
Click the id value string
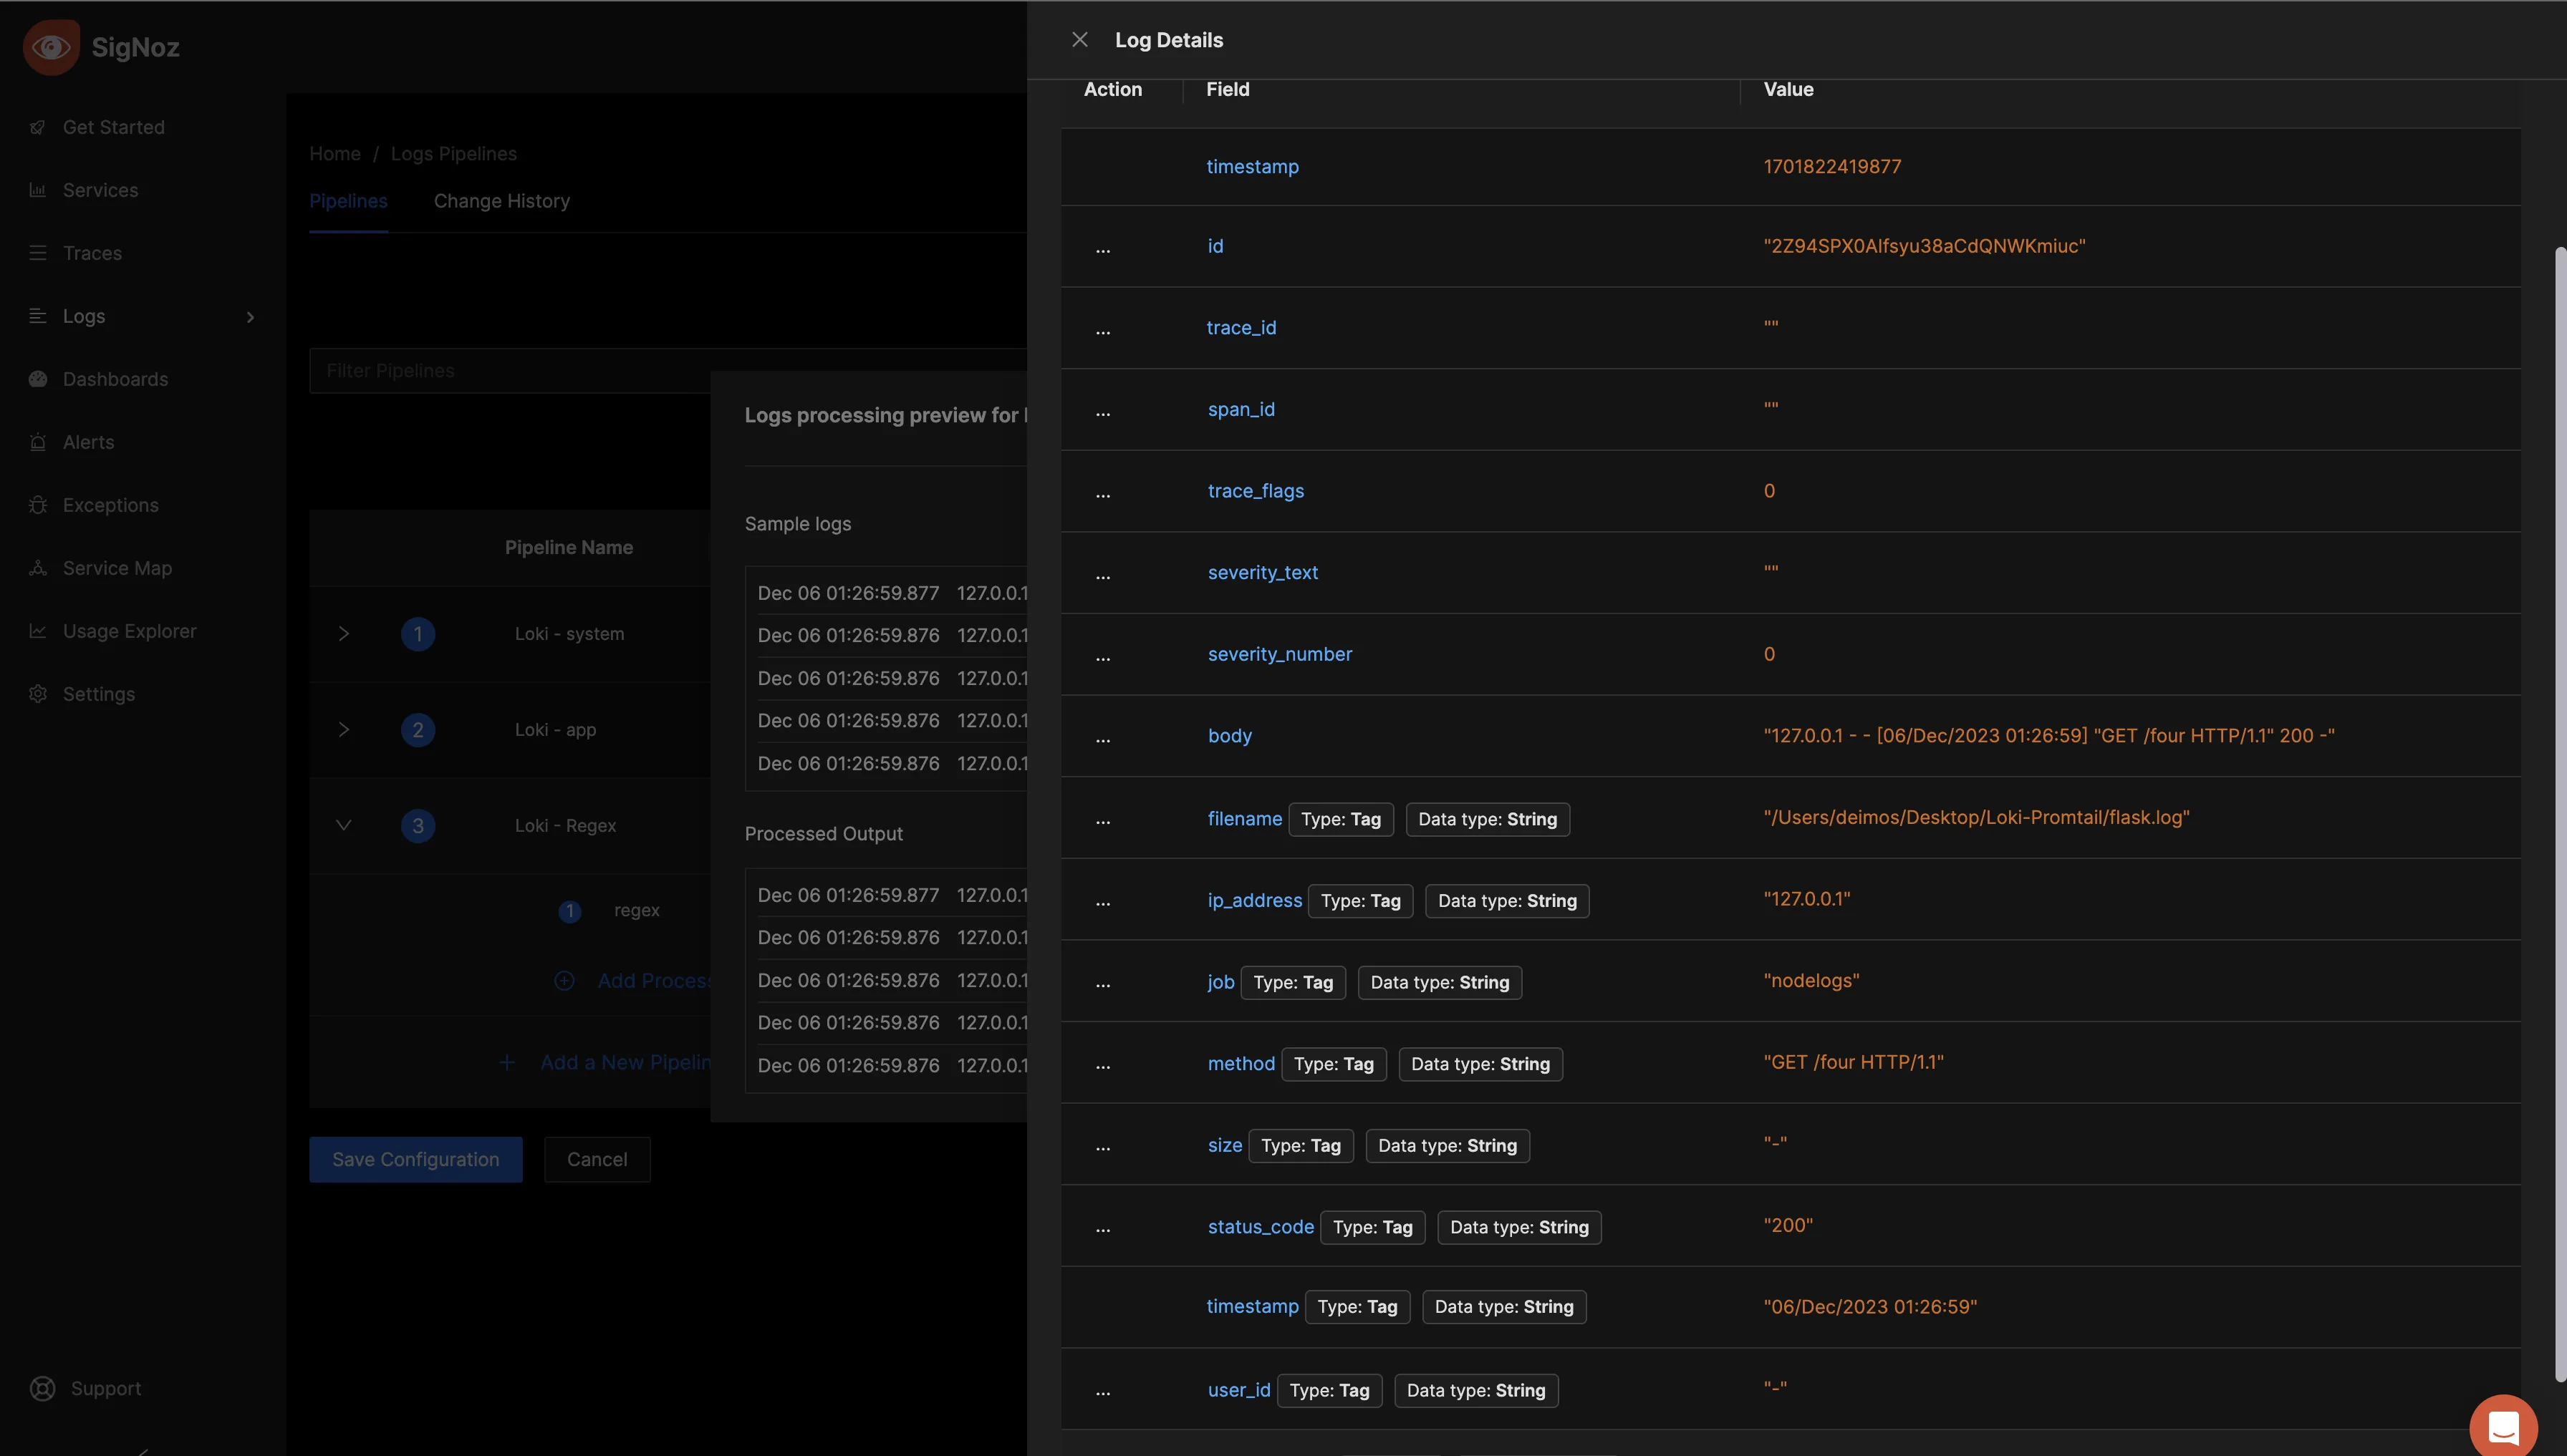[1925, 246]
